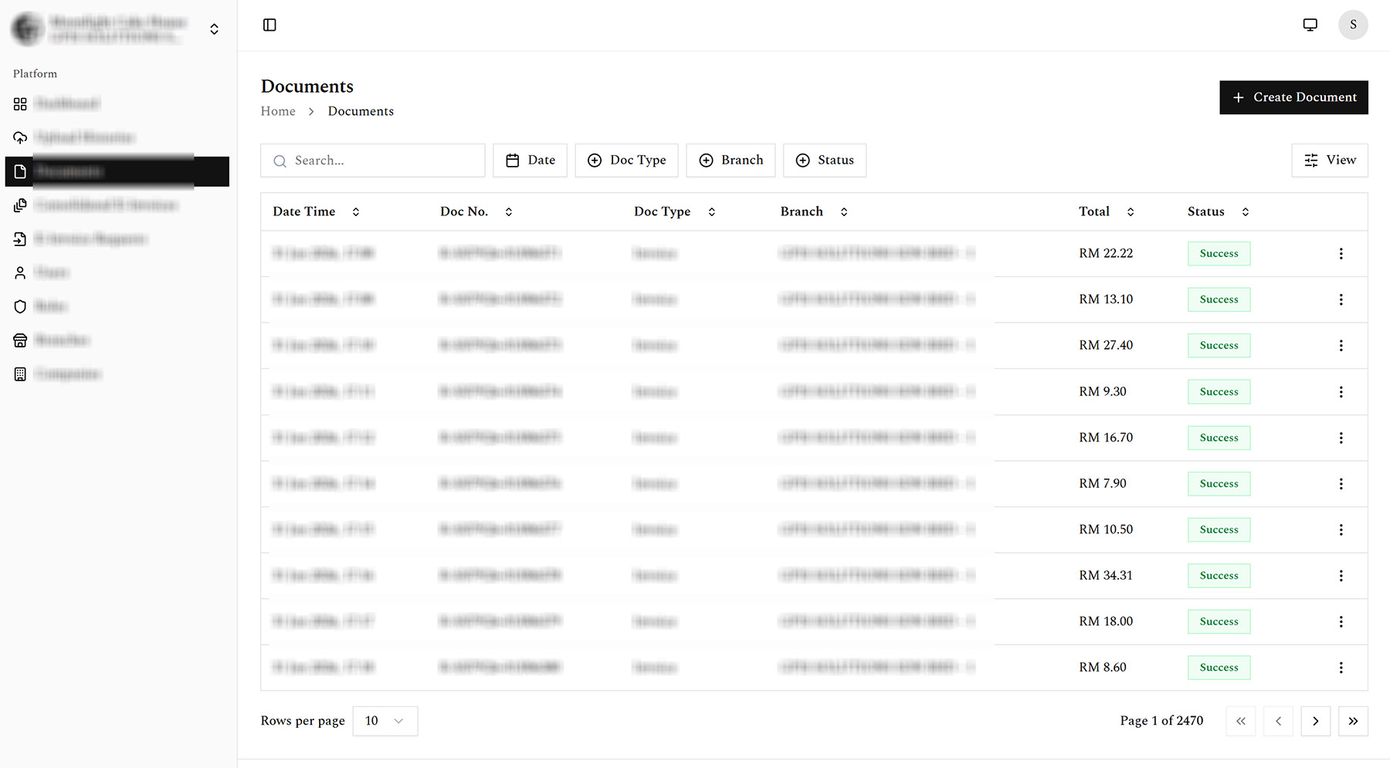
Task: Open the Dashboard from the sidebar
Action: pyautogui.click(x=66, y=103)
